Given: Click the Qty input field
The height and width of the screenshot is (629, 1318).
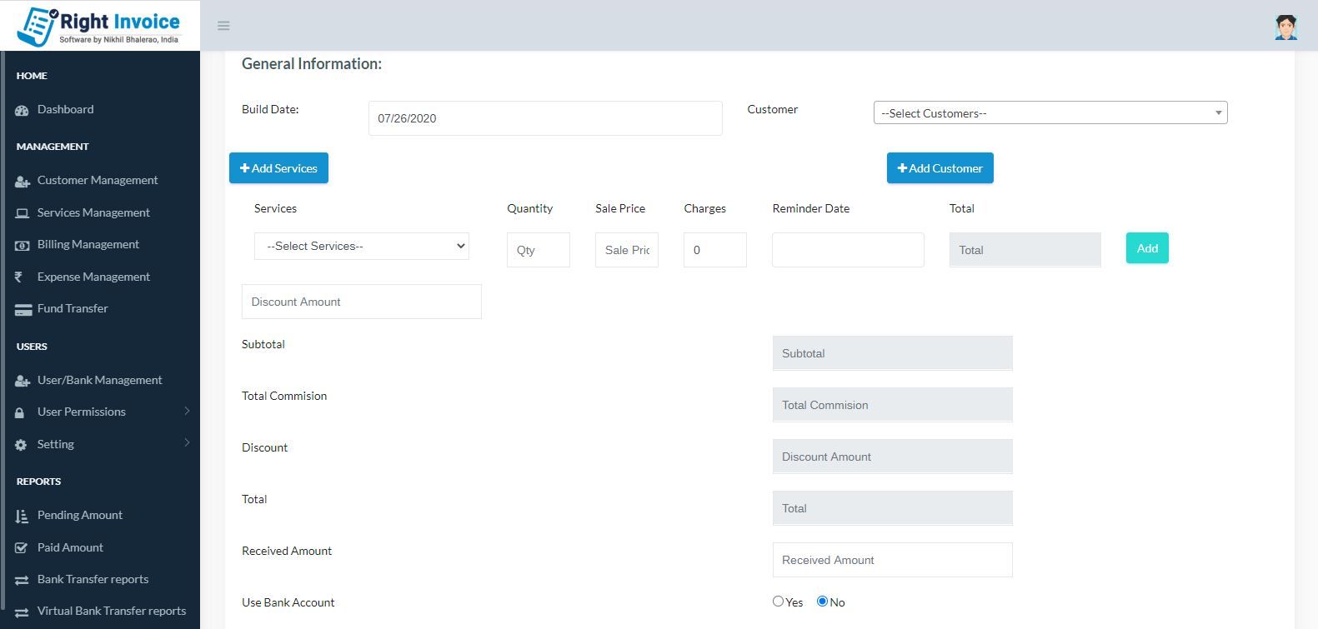Looking at the screenshot, I should [539, 250].
